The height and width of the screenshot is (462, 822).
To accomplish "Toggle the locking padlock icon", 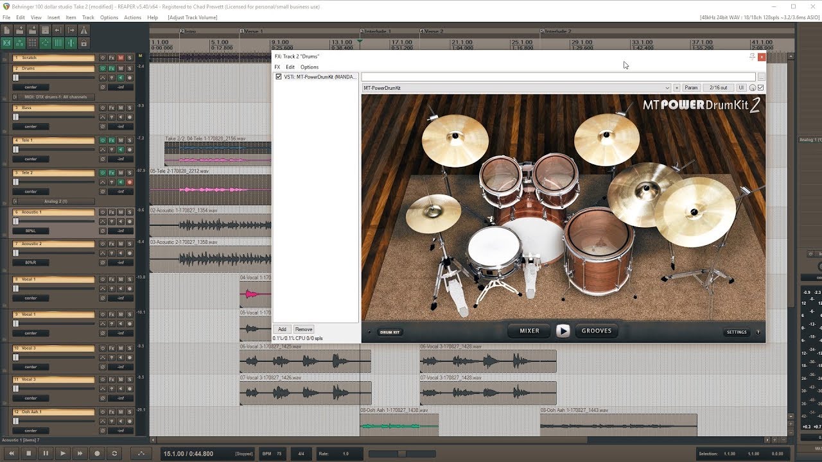I will (84, 43).
